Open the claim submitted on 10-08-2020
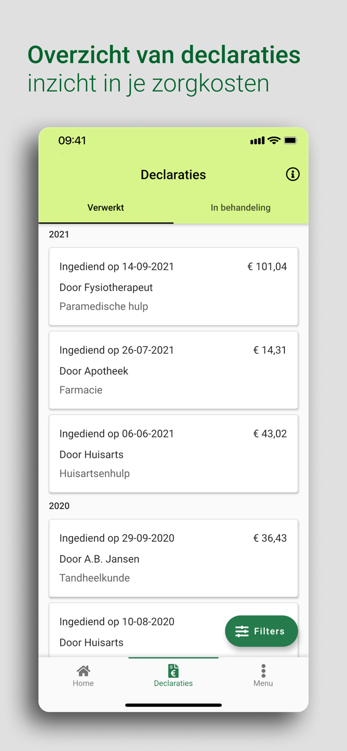Image resolution: width=347 pixels, height=751 pixels. [135, 630]
